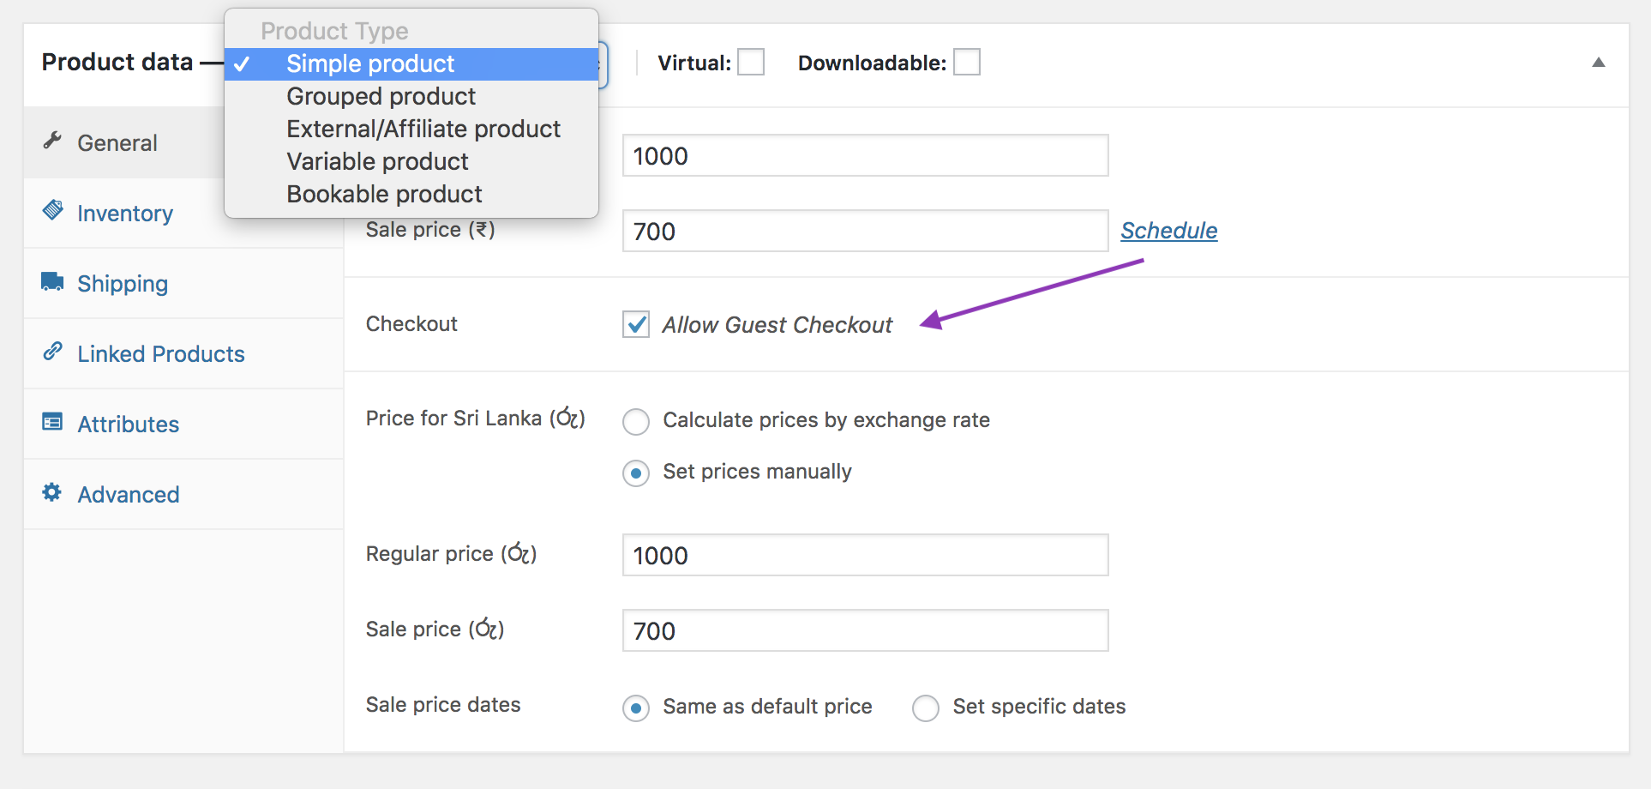Tick the Virtual checkbox
Viewport: 1651px width, 789px height.
click(x=751, y=63)
